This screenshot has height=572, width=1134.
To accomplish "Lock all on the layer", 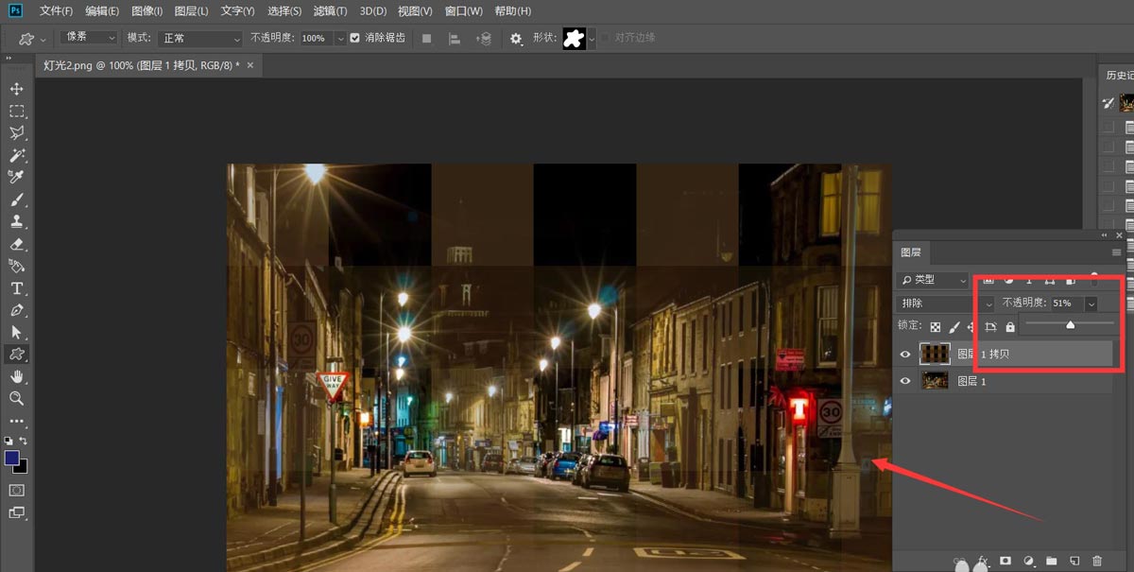I will click(x=1010, y=327).
